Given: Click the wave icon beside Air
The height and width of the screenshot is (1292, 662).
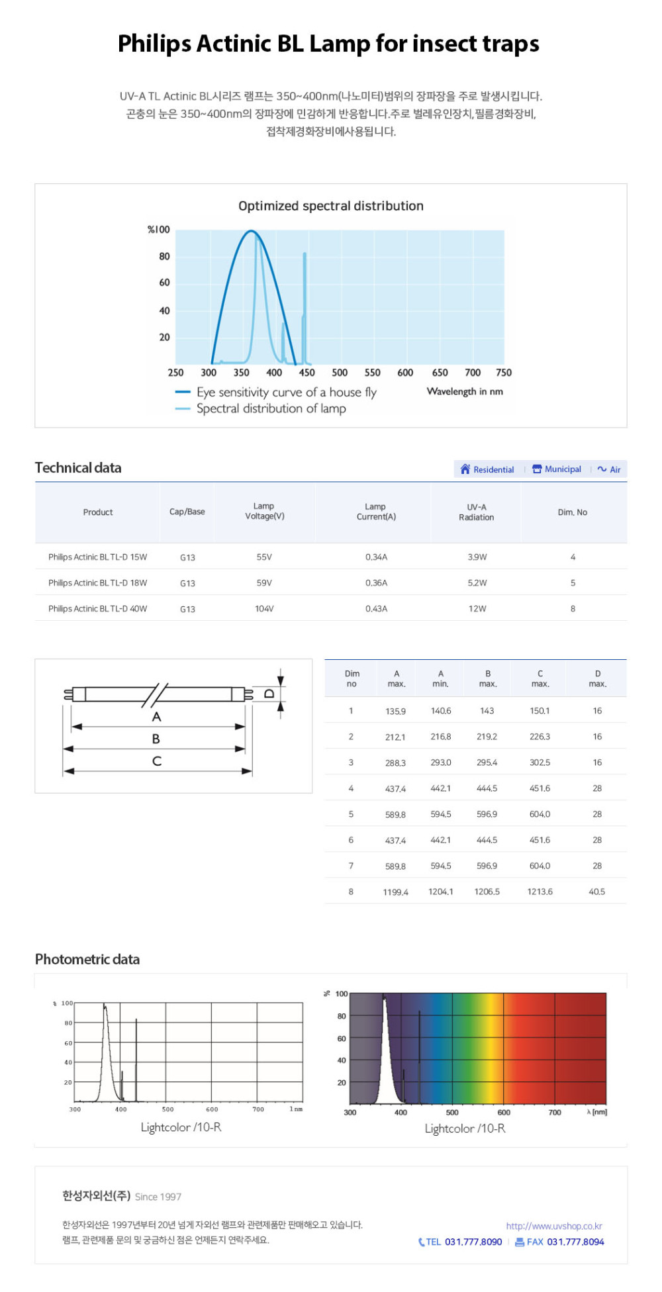Looking at the screenshot, I should click(602, 469).
